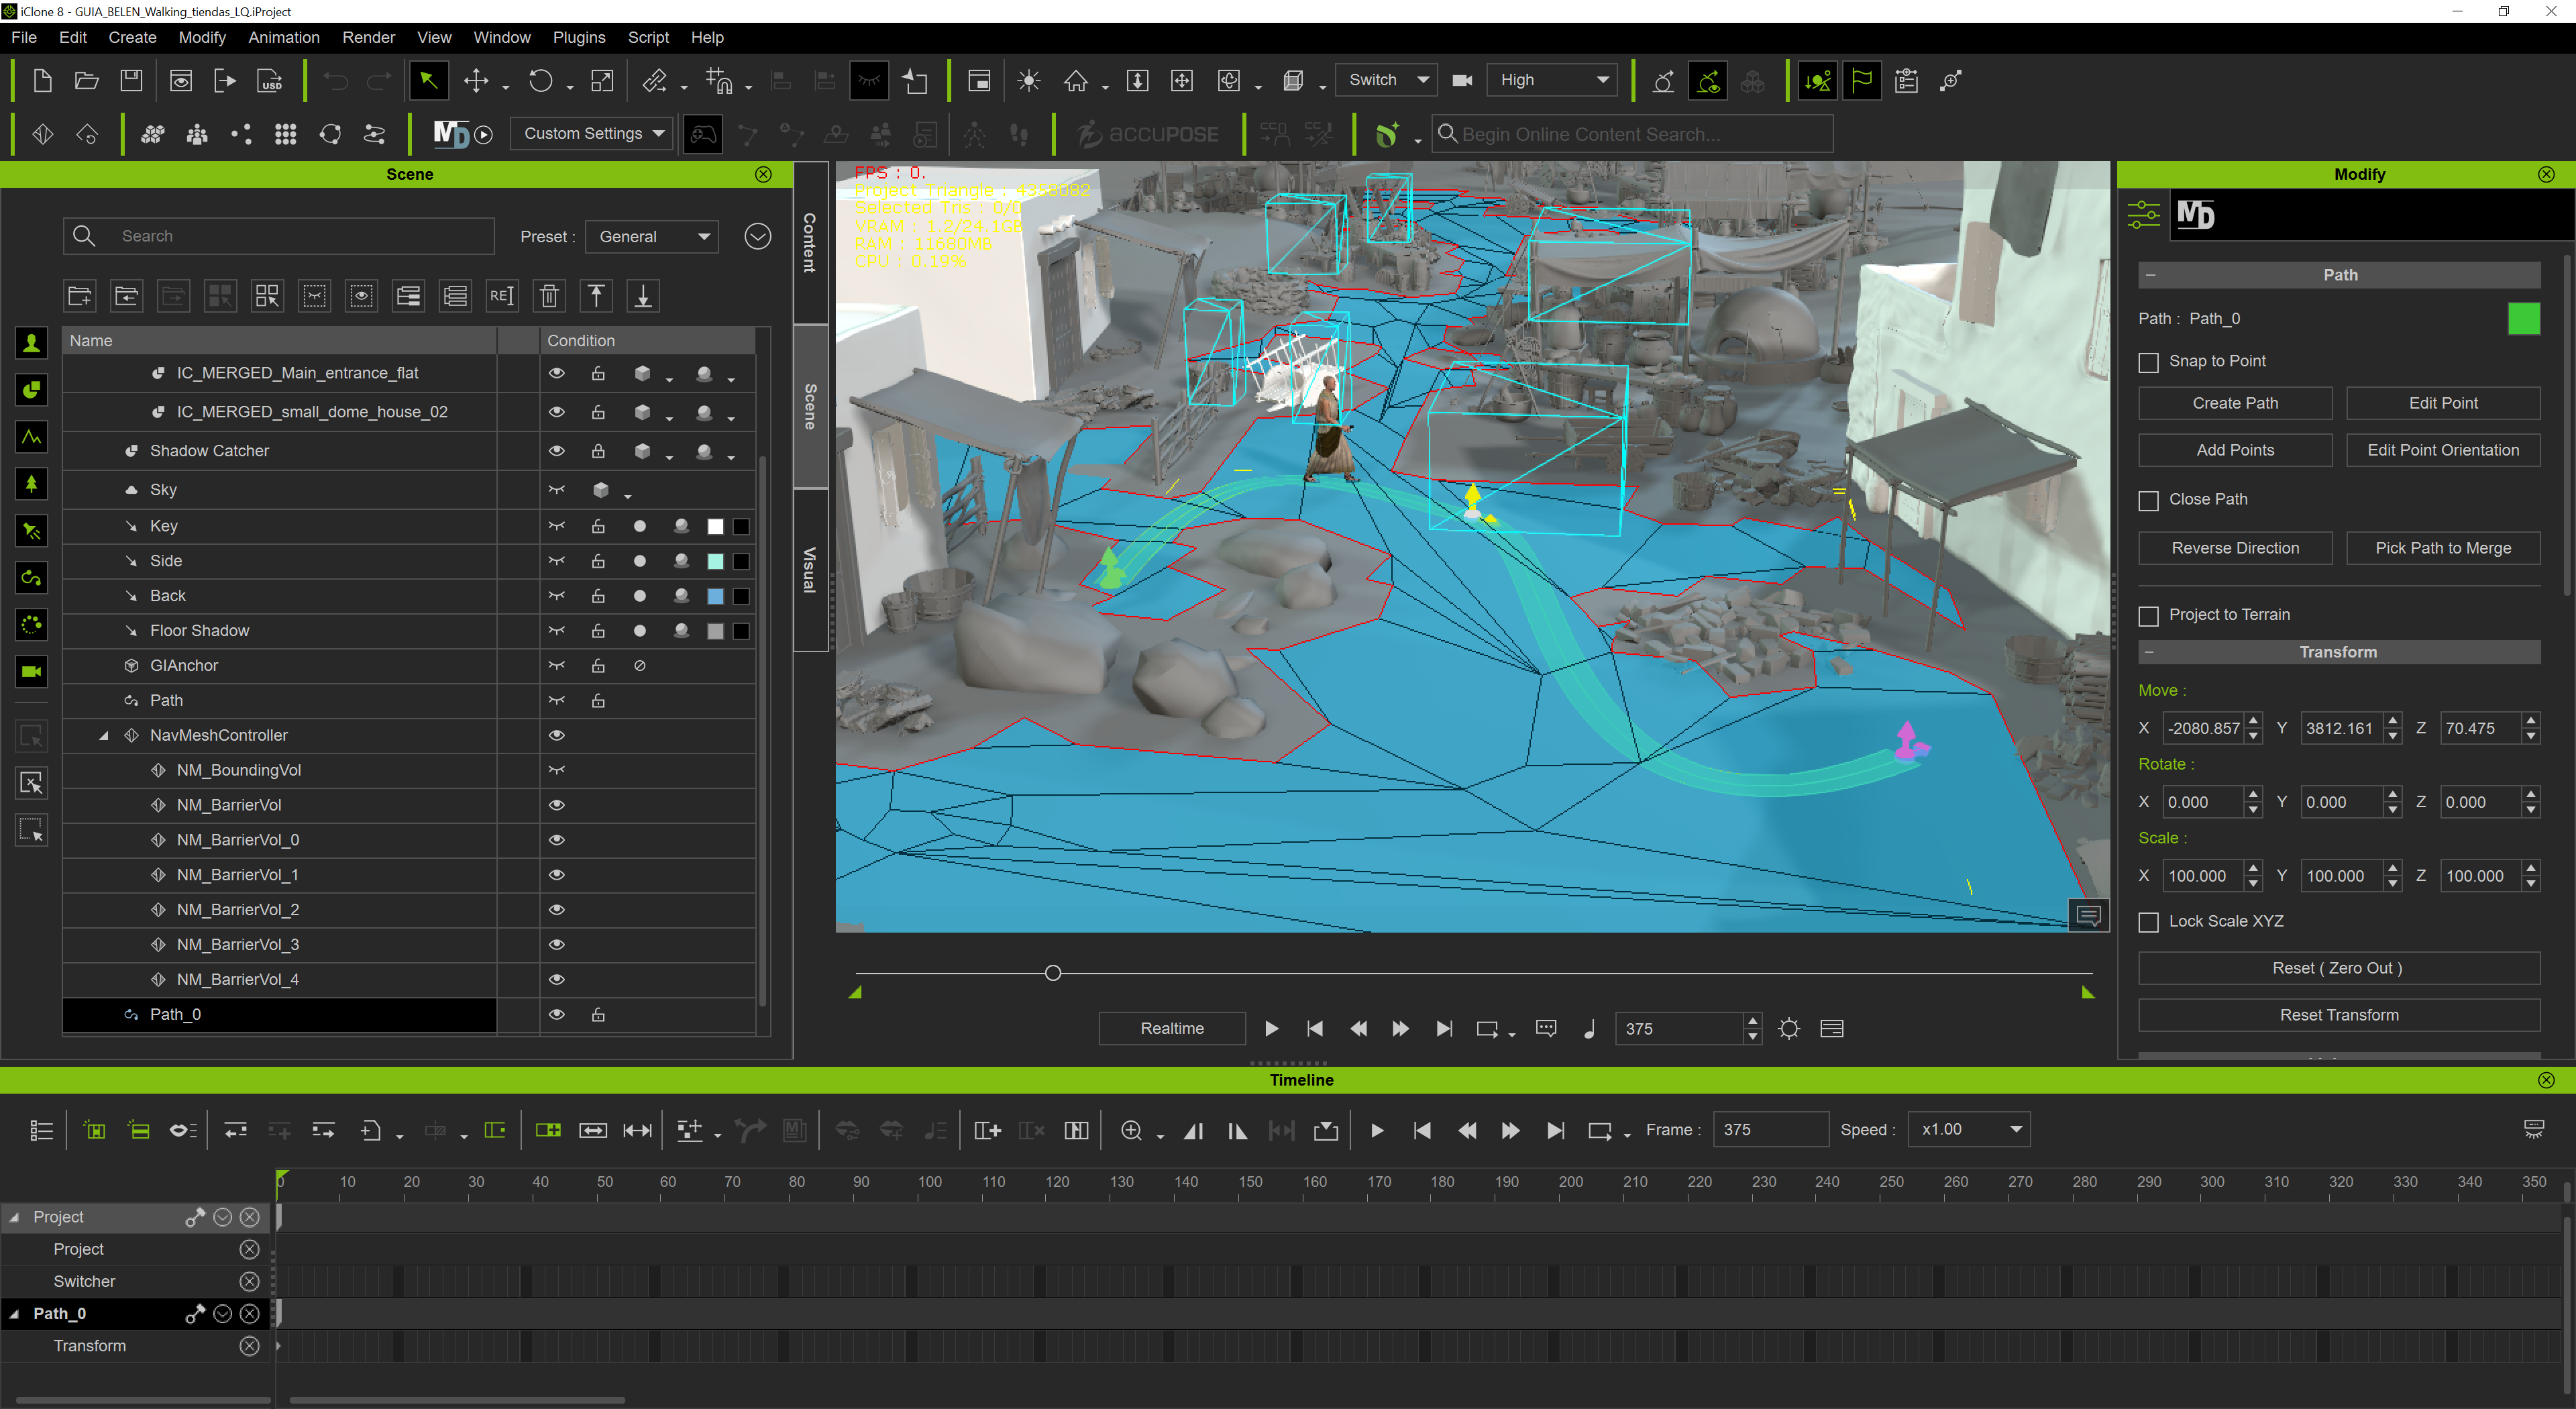Image resolution: width=2576 pixels, height=1409 pixels.
Task: Click the Reverse Direction button
Action: click(2235, 548)
